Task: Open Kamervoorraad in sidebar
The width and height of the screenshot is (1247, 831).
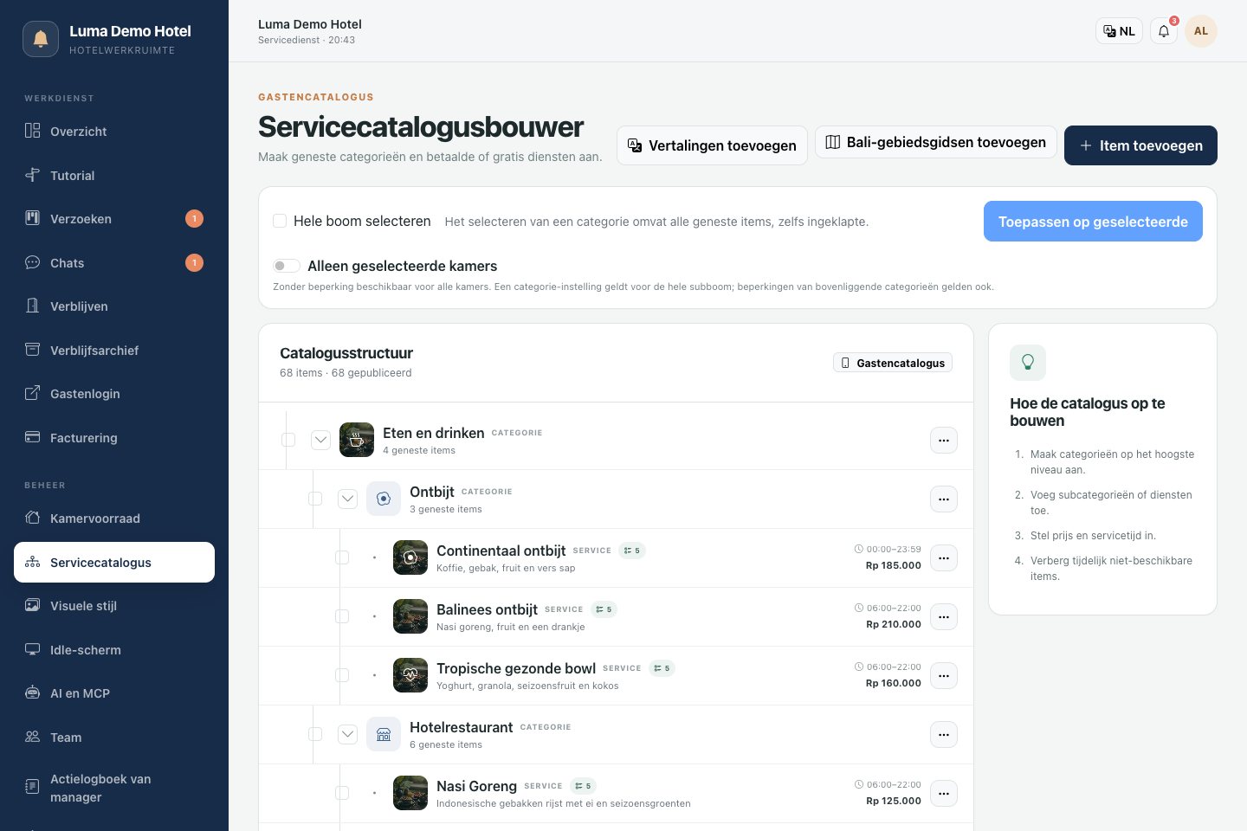Action: 114,519
